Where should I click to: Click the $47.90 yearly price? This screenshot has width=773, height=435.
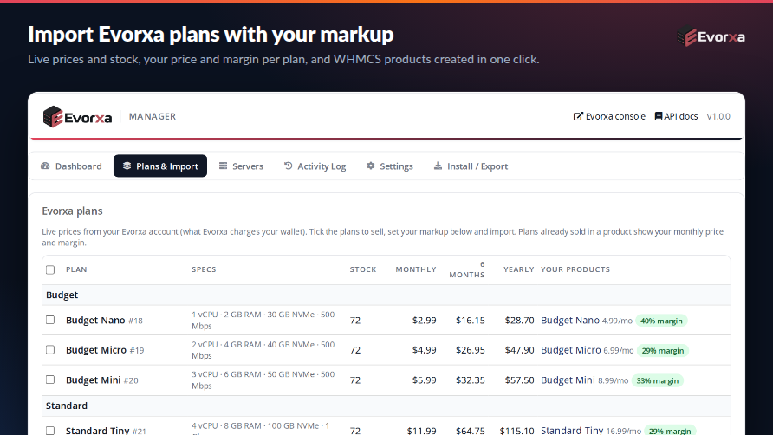(x=519, y=350)
